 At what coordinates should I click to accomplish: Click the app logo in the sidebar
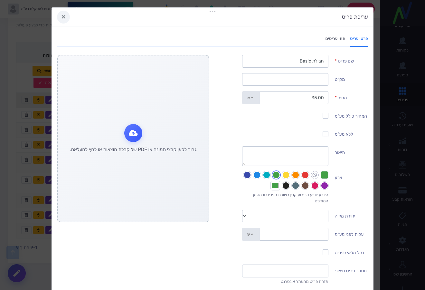tap(402, 13)
